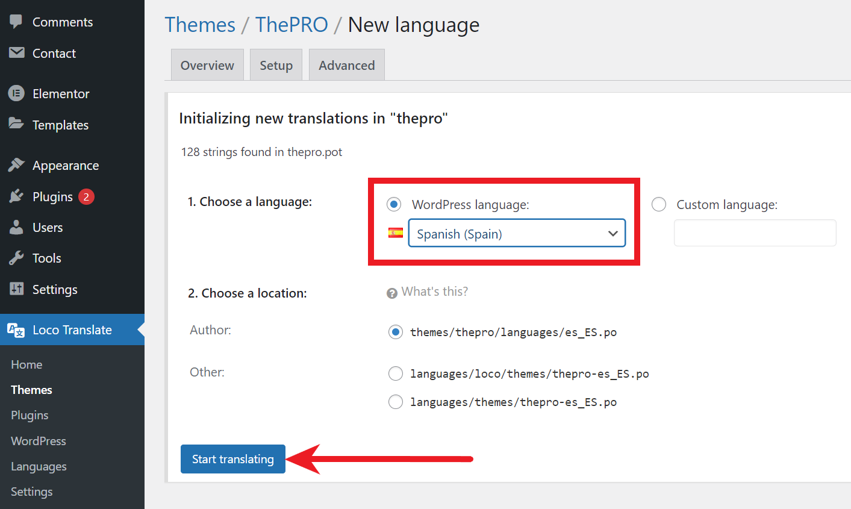Click the Appearance paintbrush icon
Screen dimensions: 851x509
[16, 165]
